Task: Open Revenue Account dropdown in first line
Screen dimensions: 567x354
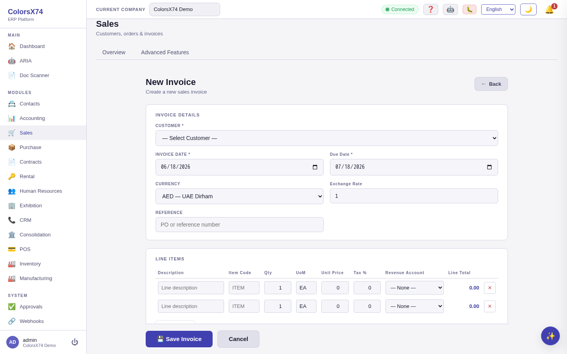Action: 415,288
